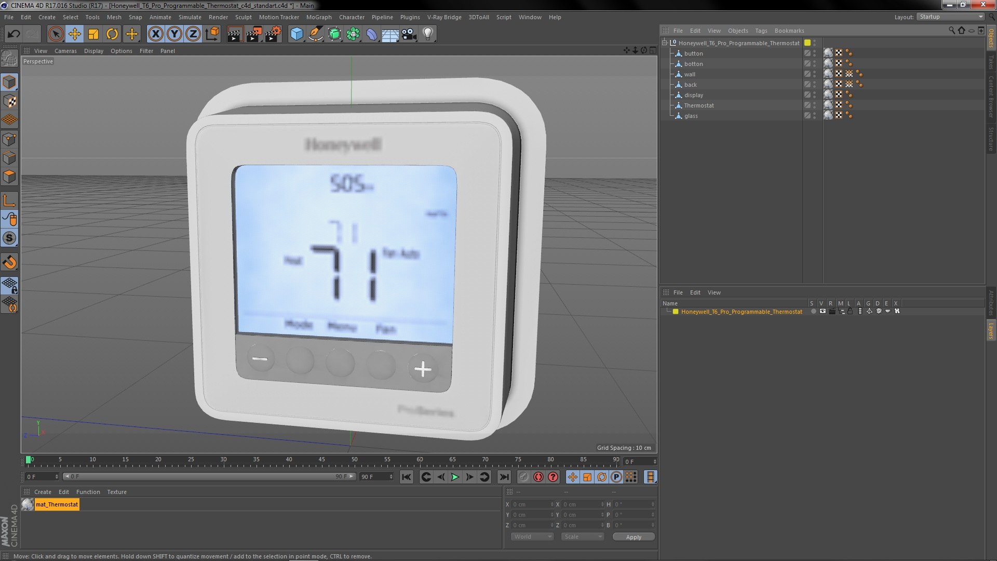997x561 pixels.
Task: Select the 'display' object in tree
Action: click(x=693, y=95)
